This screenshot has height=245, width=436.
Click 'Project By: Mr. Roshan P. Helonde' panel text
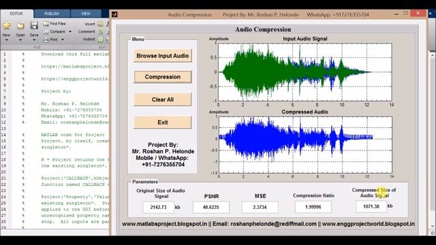[163, 148]
